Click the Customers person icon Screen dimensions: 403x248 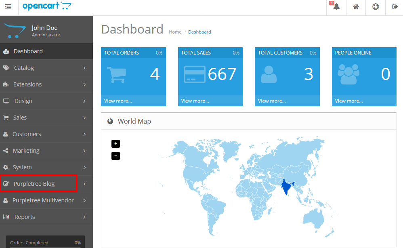[x=5, y=134]
